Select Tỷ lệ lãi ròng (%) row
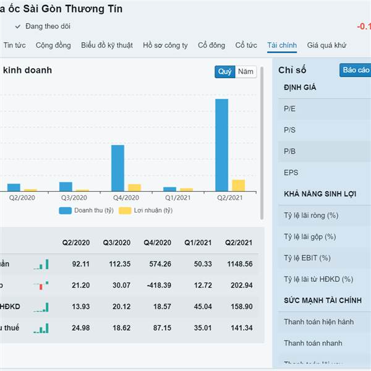 pos(325,216)
